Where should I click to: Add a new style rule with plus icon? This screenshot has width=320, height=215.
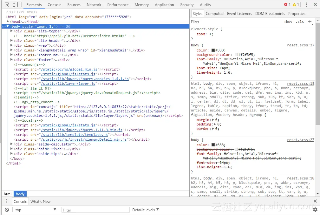(x=310, y=22)
